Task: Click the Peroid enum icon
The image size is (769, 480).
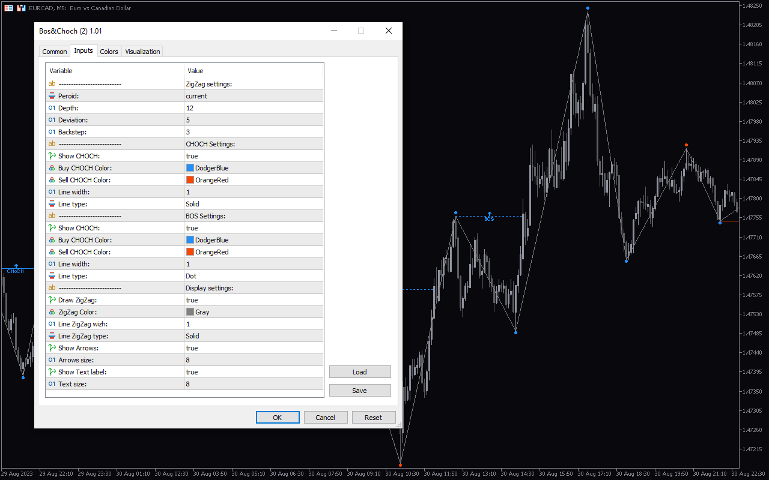Action: 52,96
